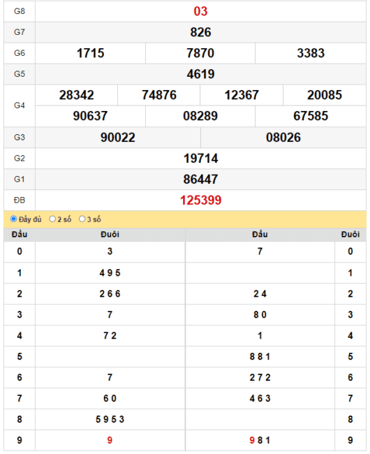The height and width of the screenshot is (454, 370).
Task: Click the G1 result 86447
Action: (x=200, y=180)
